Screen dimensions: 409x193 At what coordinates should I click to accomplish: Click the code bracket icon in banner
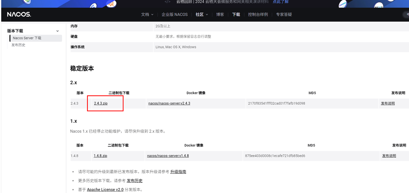tap(168, 2)
